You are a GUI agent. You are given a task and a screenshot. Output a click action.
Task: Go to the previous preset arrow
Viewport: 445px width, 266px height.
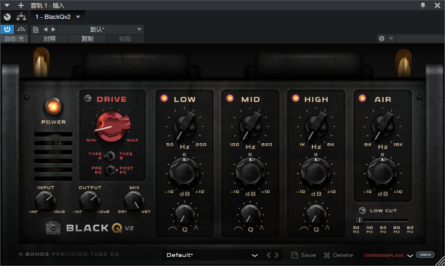click(x=45, y=29)
